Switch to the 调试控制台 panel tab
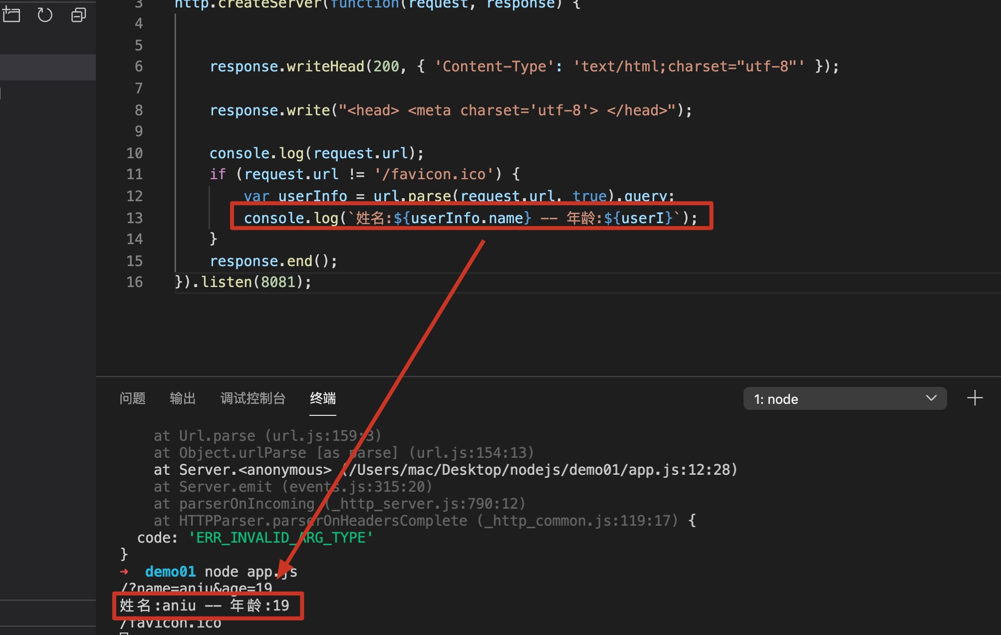Image resolution: width=1001 pixels, height=635 pixels. [253, 398]
